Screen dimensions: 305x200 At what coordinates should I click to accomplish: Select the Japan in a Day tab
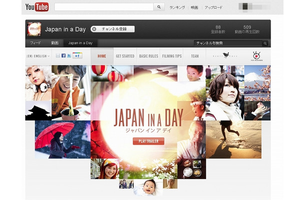(x=80, y=43)
